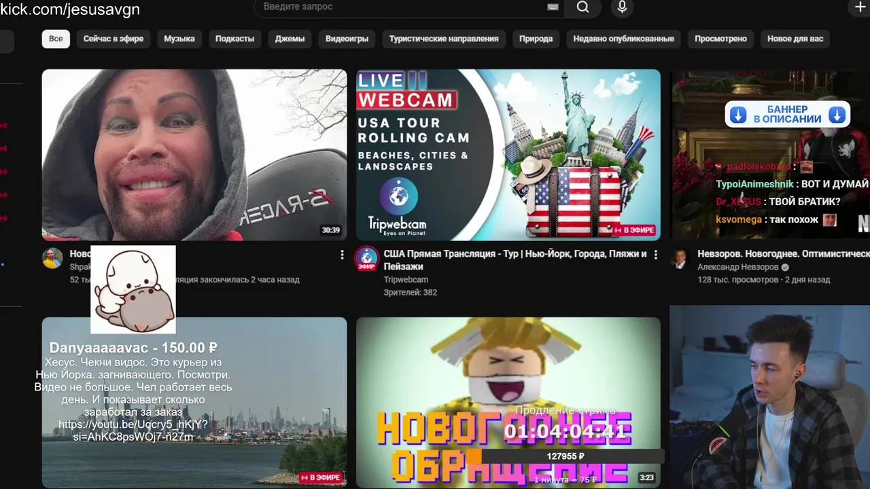The height and width of the screenshot is (489, 870).
Task: Select "Туристические направления" chip
Action: [444, 39]
